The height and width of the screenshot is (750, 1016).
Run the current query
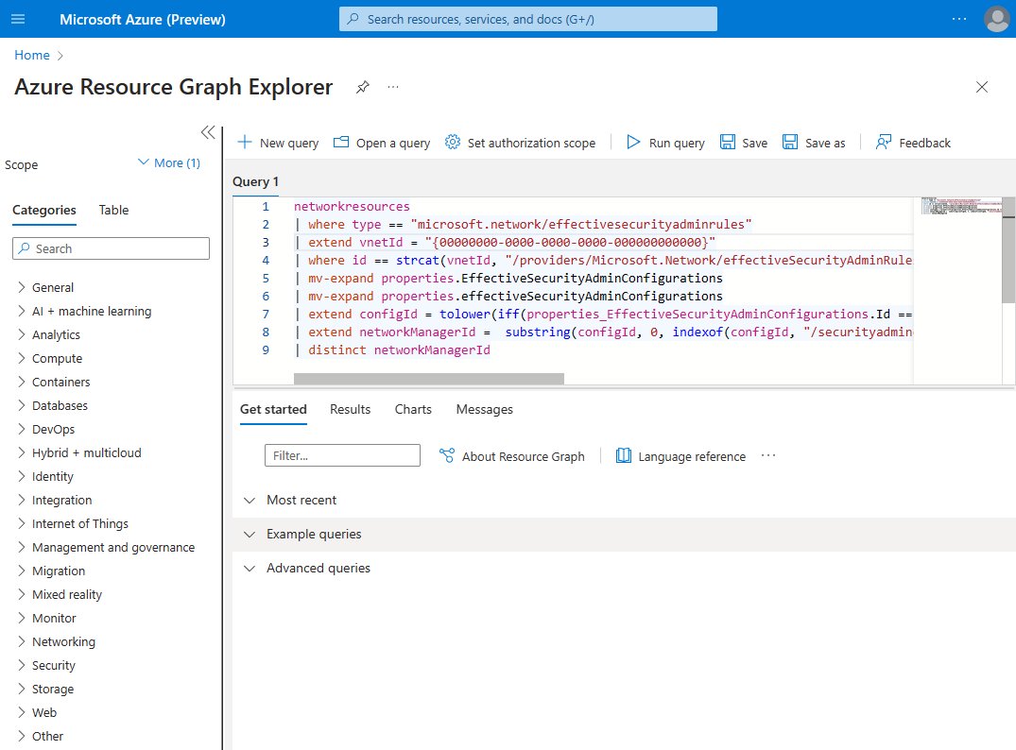pyautogui.click(x=664, y=142)
